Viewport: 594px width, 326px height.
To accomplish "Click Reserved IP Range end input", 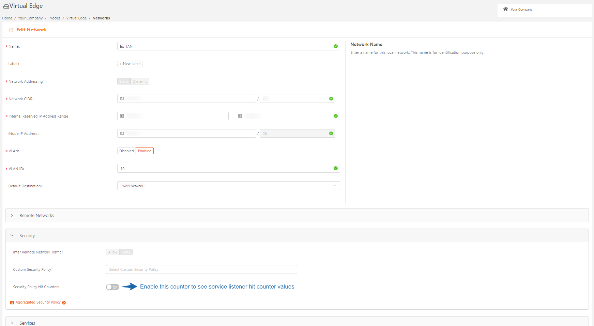I will (287, 116).
